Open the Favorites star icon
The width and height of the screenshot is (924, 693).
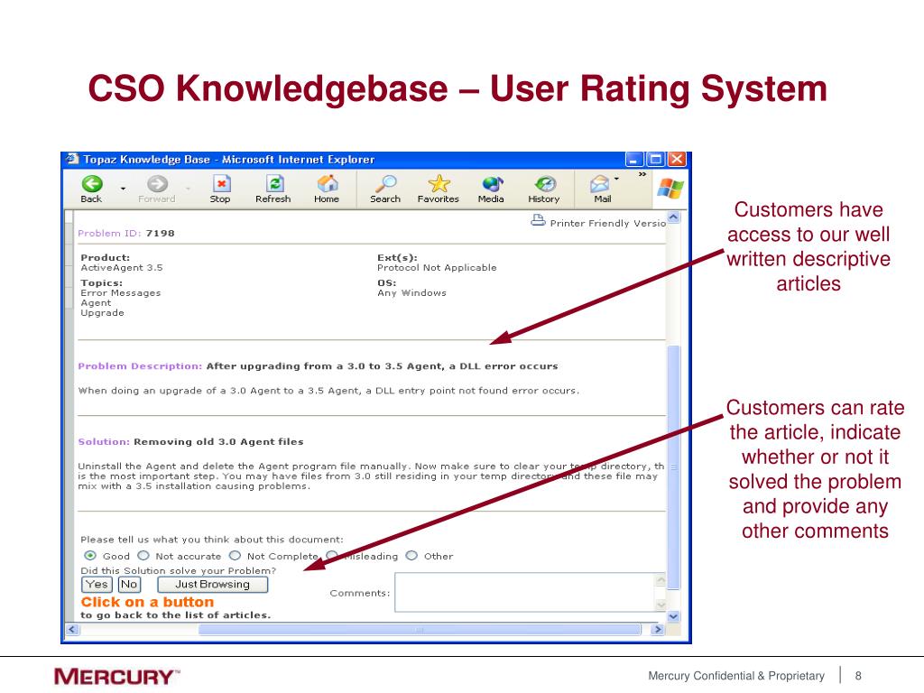[x=439, y=184]
